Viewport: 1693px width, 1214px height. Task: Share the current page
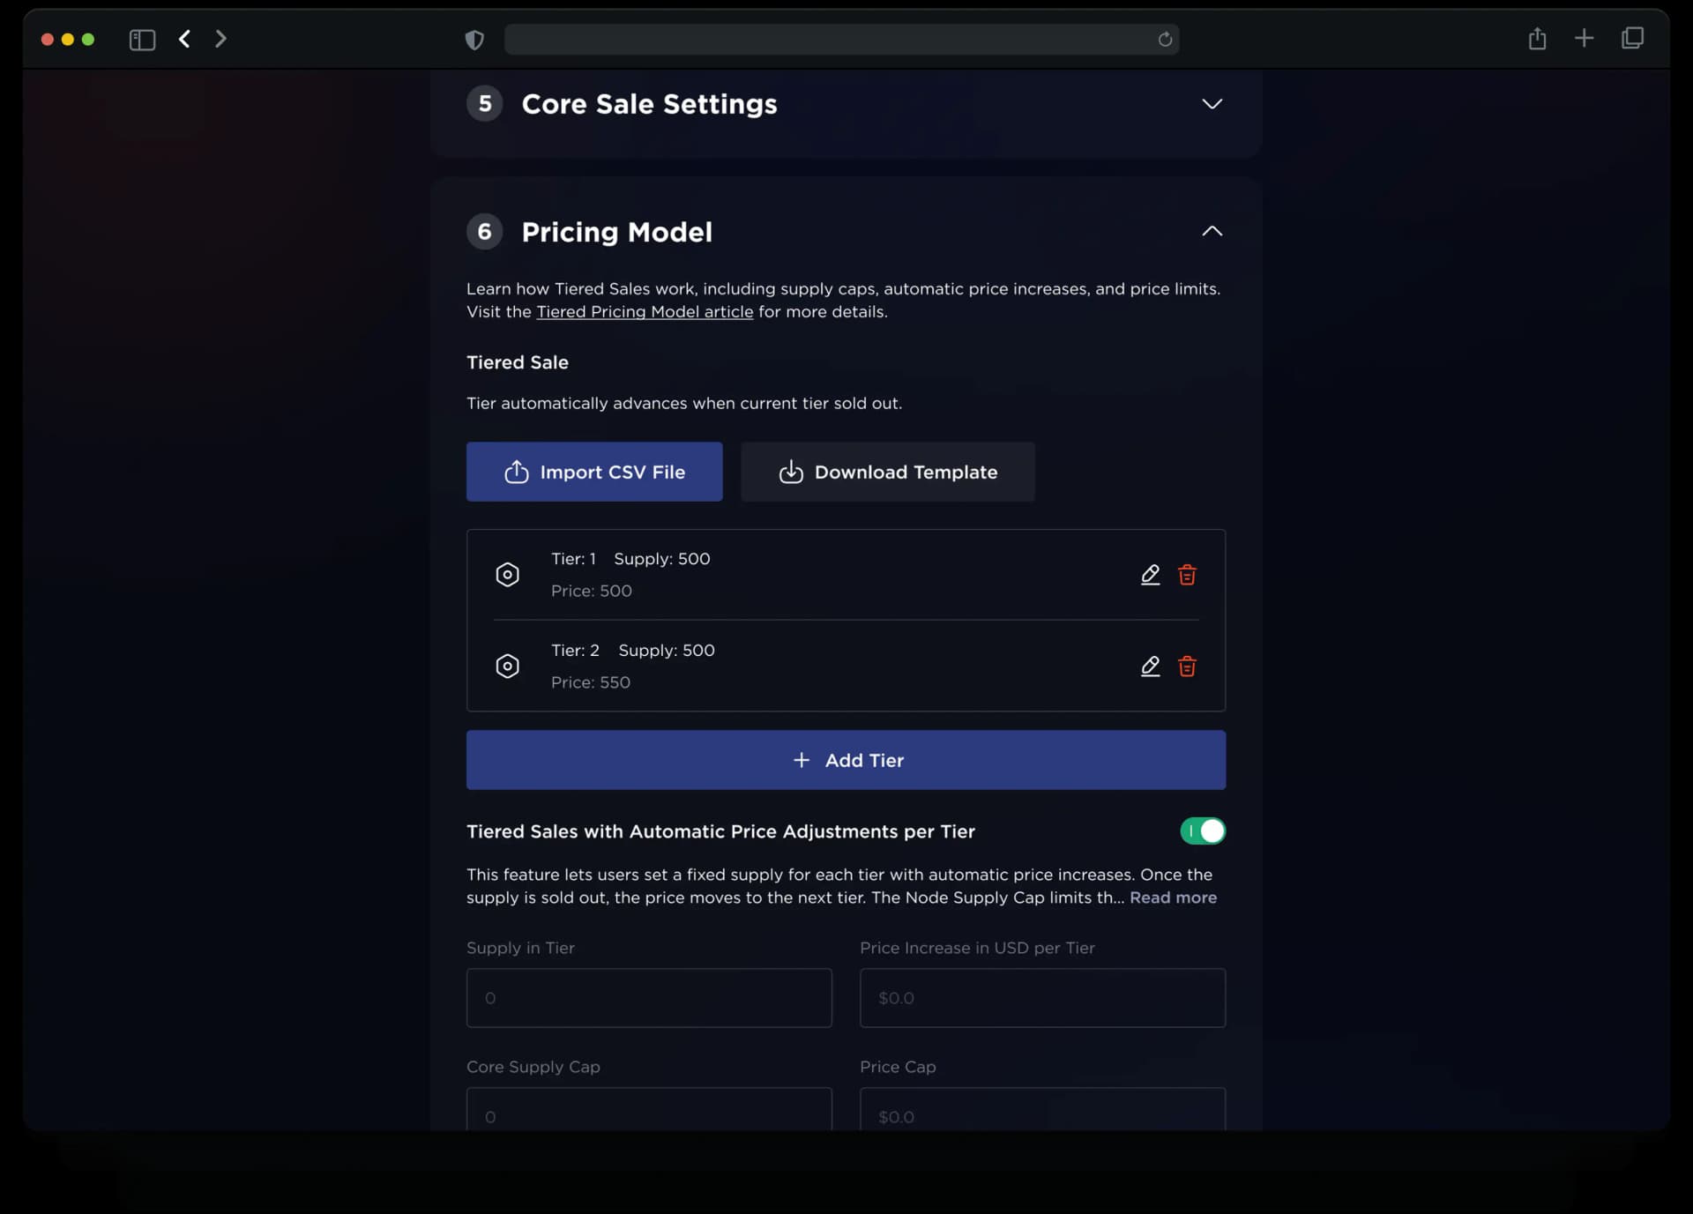1537,38
